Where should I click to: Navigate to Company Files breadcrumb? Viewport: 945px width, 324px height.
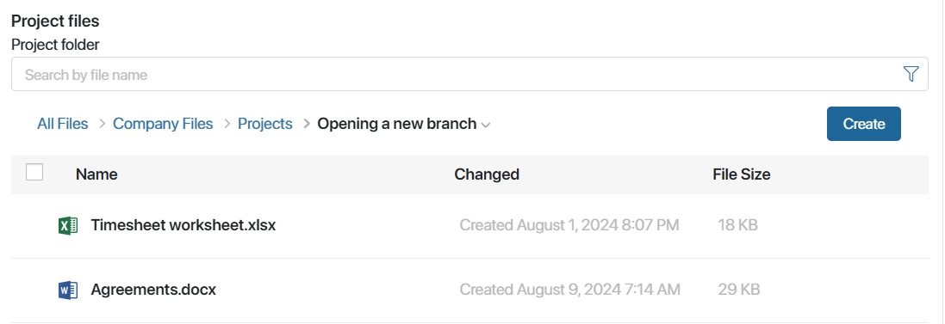tap(163, 124)
